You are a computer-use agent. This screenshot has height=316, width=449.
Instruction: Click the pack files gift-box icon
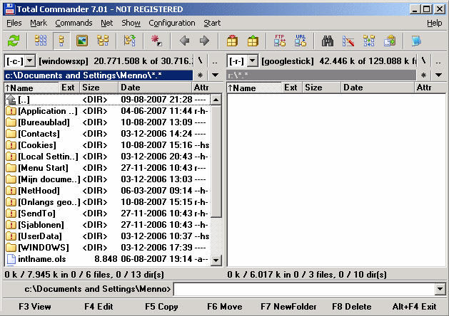232,41
